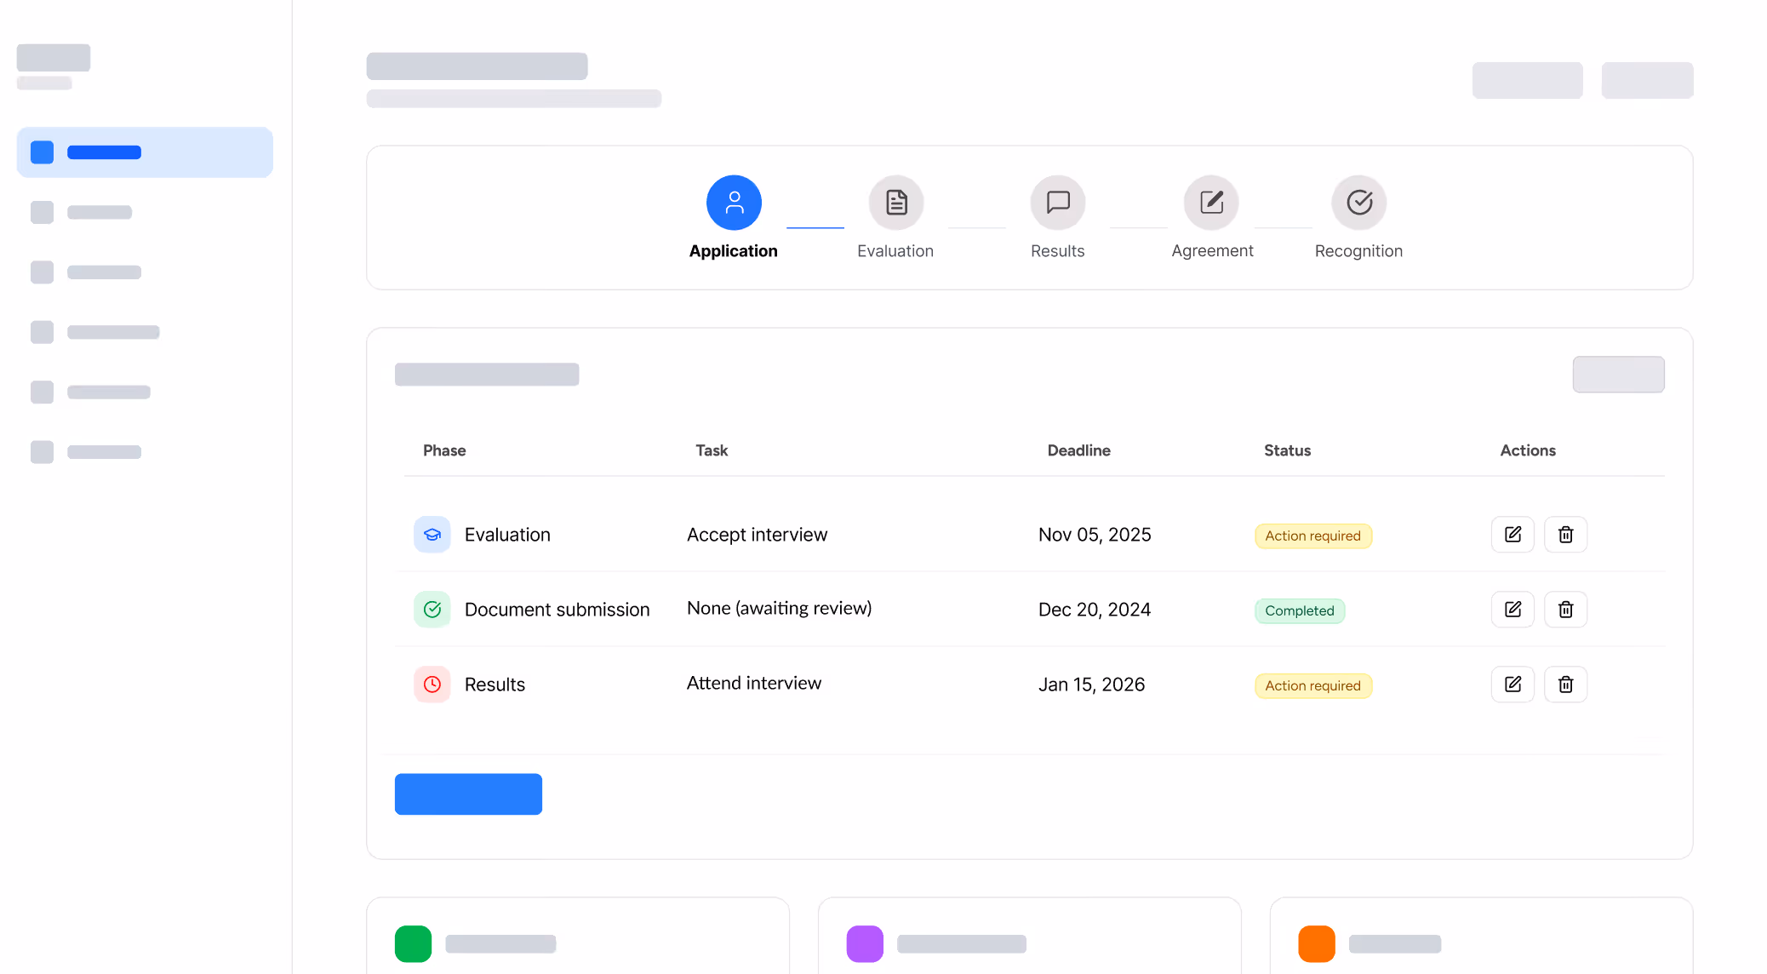This screenshot has height=974, width=1767.
Task: Click the Task column header
Action: click(712, 450)
